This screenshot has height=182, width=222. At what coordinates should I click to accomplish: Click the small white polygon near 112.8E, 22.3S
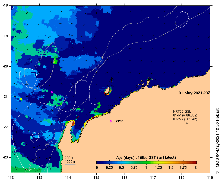35,137
